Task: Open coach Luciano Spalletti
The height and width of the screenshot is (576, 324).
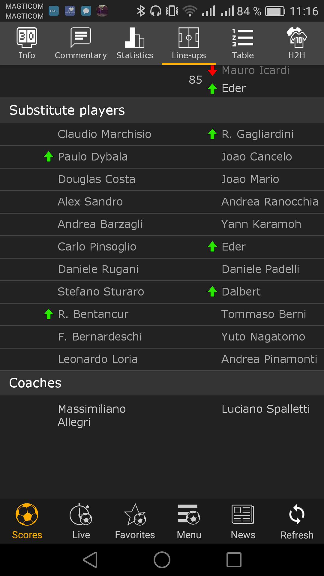Action: pyautogui.click(x=265, y=409)
